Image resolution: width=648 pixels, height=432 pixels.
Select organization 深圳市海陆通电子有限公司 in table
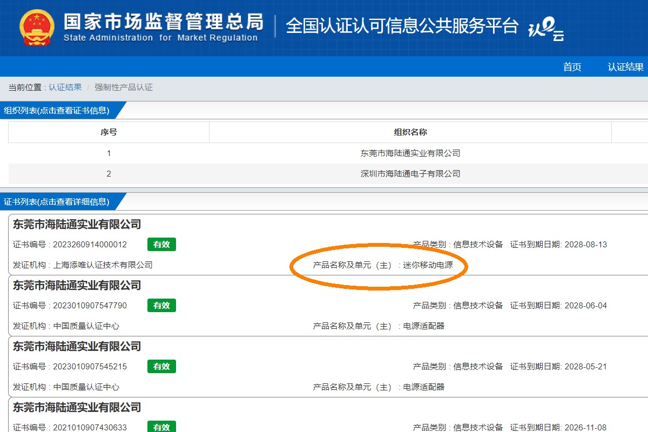pyautogui.click(x=410, y=174)
